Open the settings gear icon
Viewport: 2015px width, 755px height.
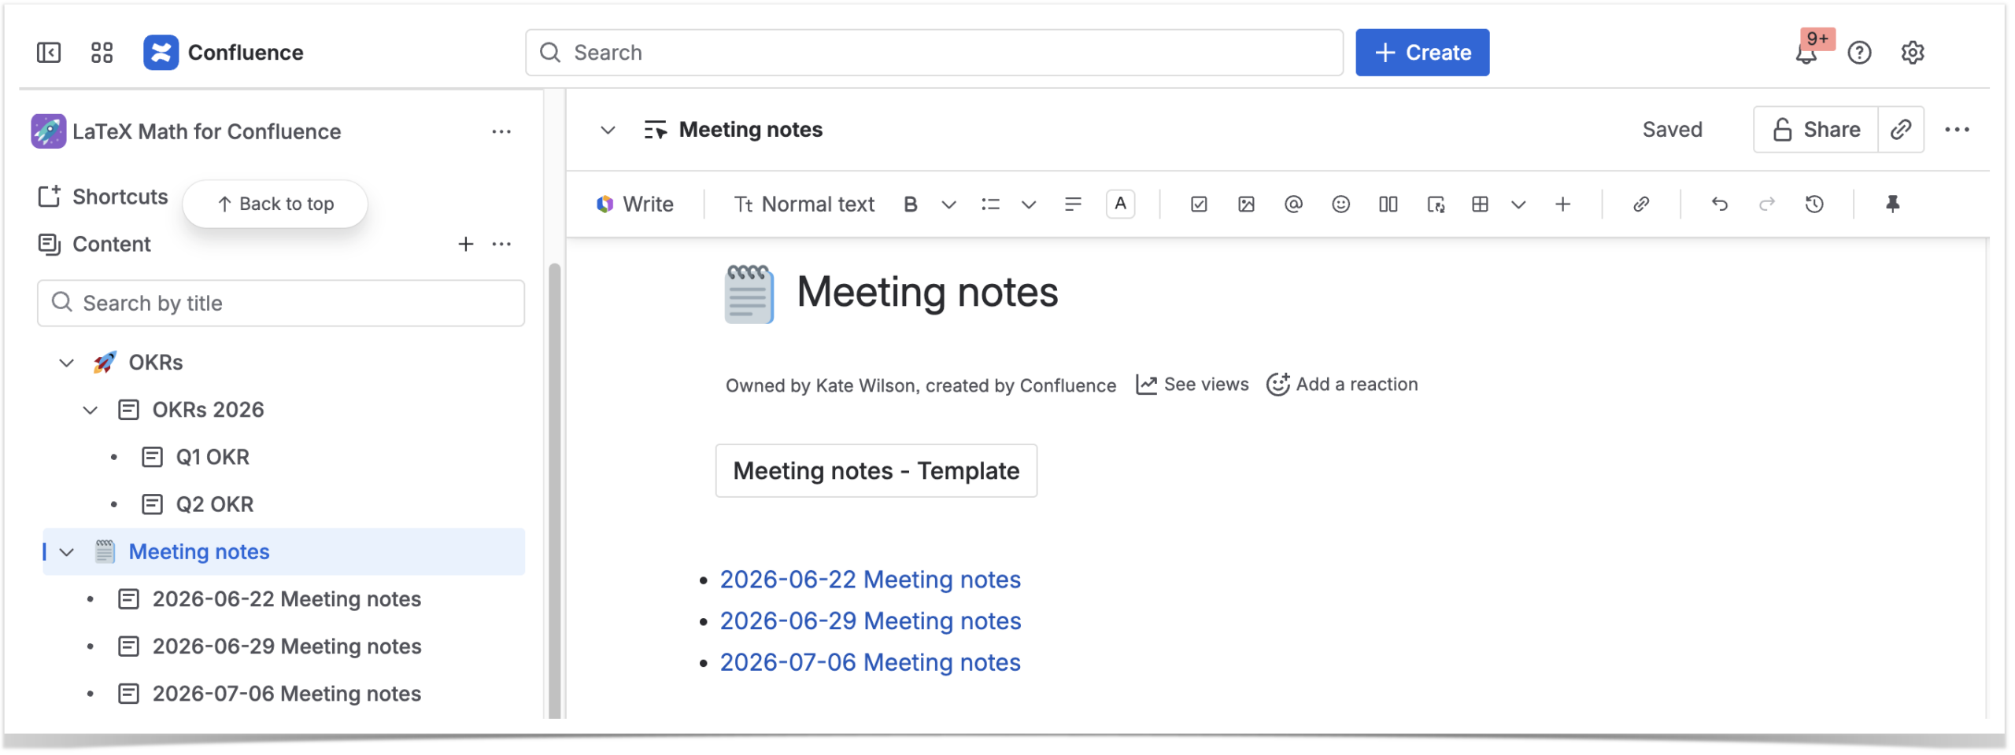[1913, 53]
